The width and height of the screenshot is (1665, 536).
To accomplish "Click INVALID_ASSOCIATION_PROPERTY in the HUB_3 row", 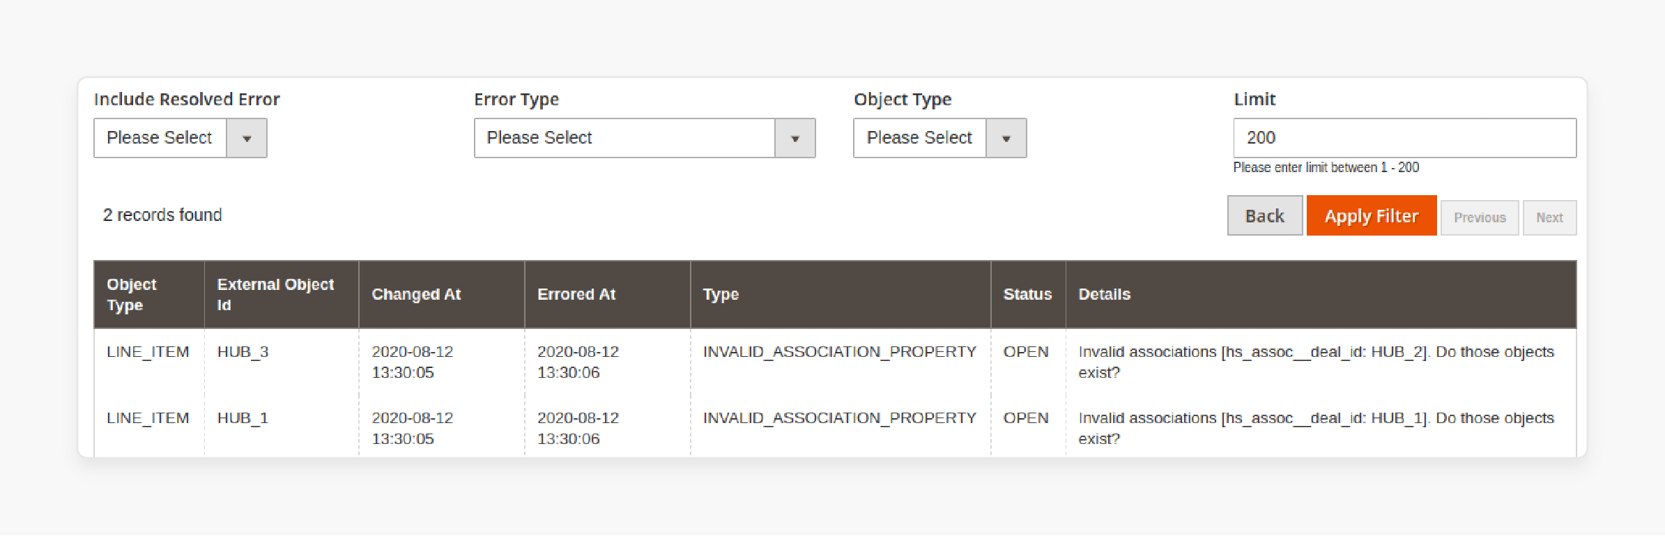I will point(840,352).
